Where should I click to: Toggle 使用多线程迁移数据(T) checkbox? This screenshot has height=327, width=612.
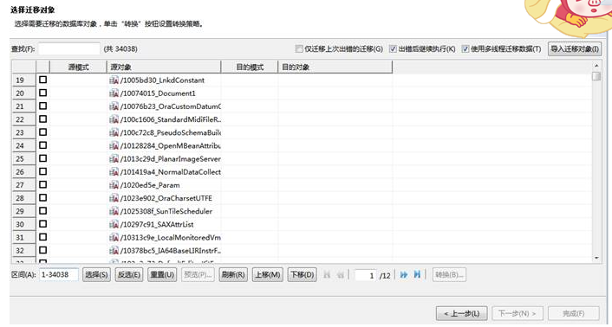pyautogui.click(x=466, y=48)
